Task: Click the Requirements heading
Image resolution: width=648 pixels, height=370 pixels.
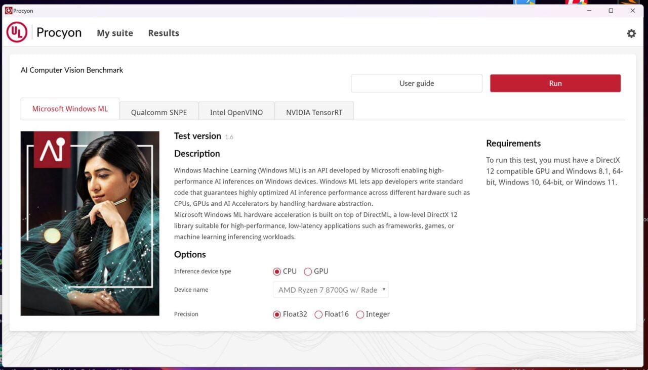Action: pyautogui.click(x=513, y=144)
